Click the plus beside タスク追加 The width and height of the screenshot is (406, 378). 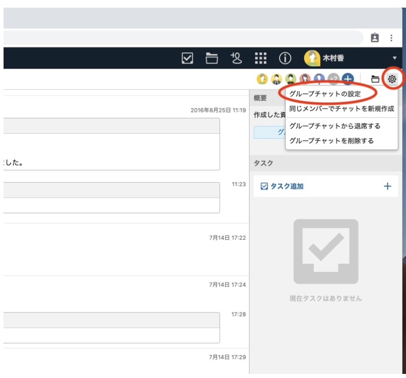coord(387,186)
